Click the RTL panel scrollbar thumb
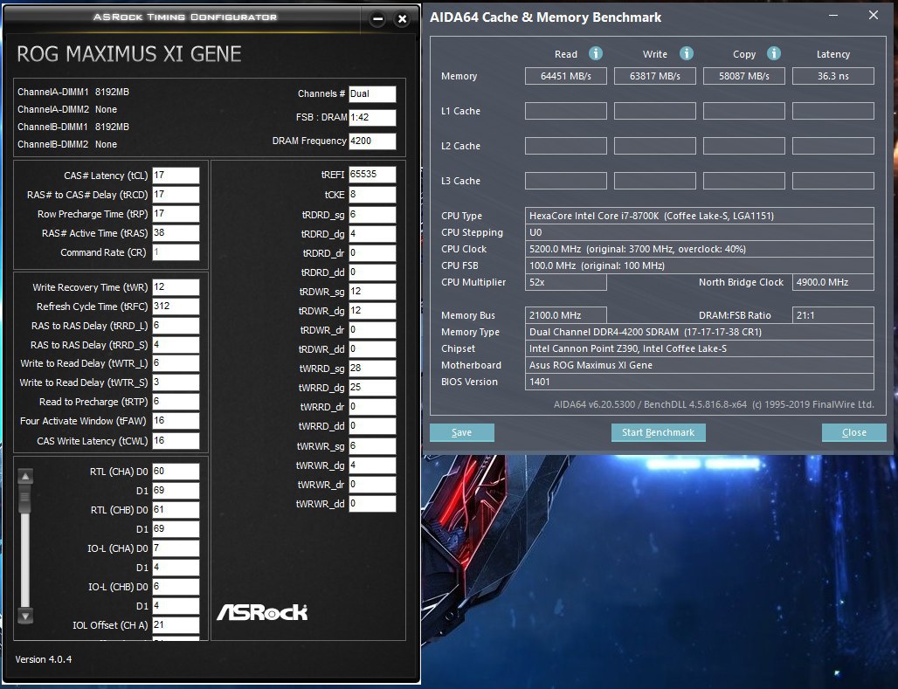The image size is (898, 689). tap(25, 499)
